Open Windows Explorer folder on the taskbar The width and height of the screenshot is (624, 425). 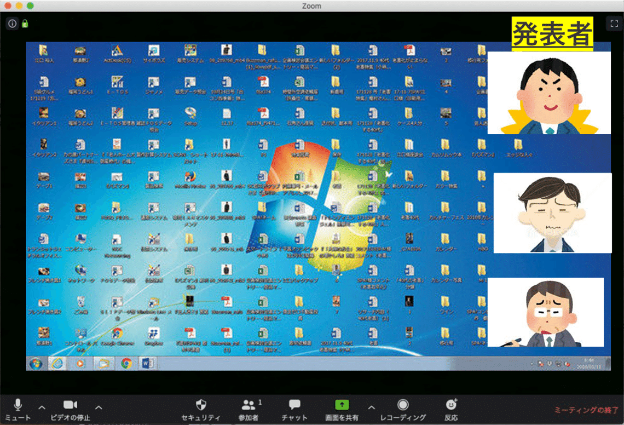(x=103, y=363)
